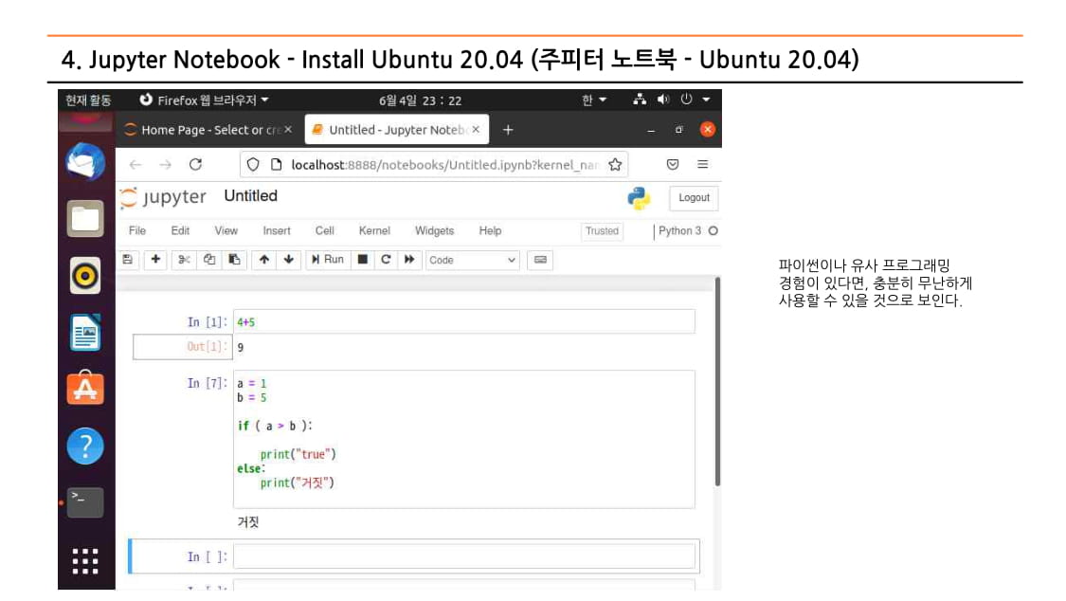Open the Cell menu in Jupyter

(x=324, y=231)
